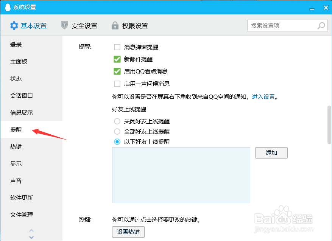Select 提醒 section in sidebar

31,129
